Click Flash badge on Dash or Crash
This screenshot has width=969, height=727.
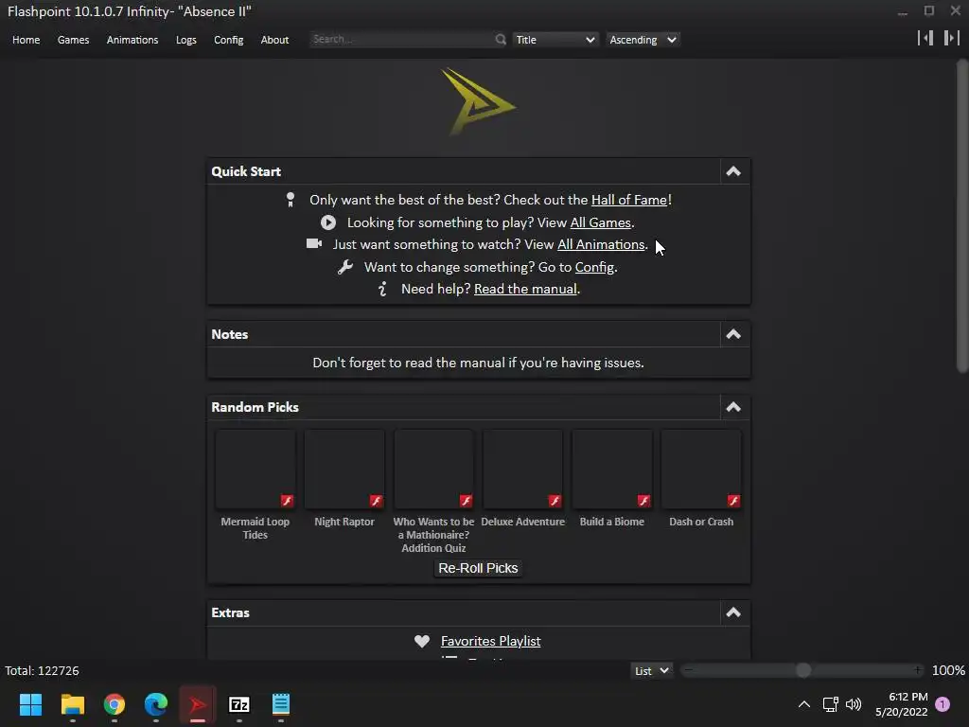[x=733, y=501]
